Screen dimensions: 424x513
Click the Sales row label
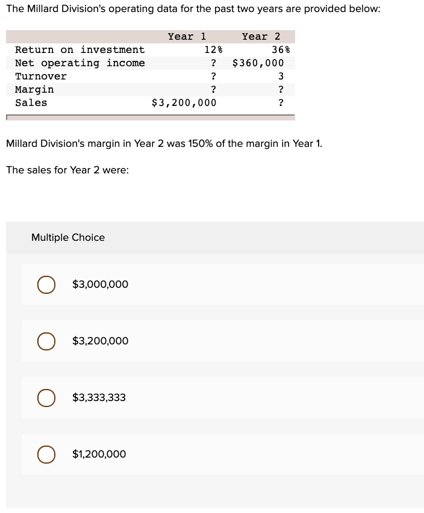(31, 102)
